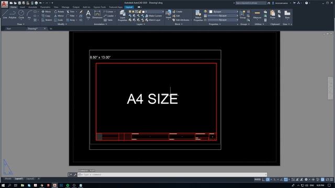Expand the Properties panel

(215, 25)
